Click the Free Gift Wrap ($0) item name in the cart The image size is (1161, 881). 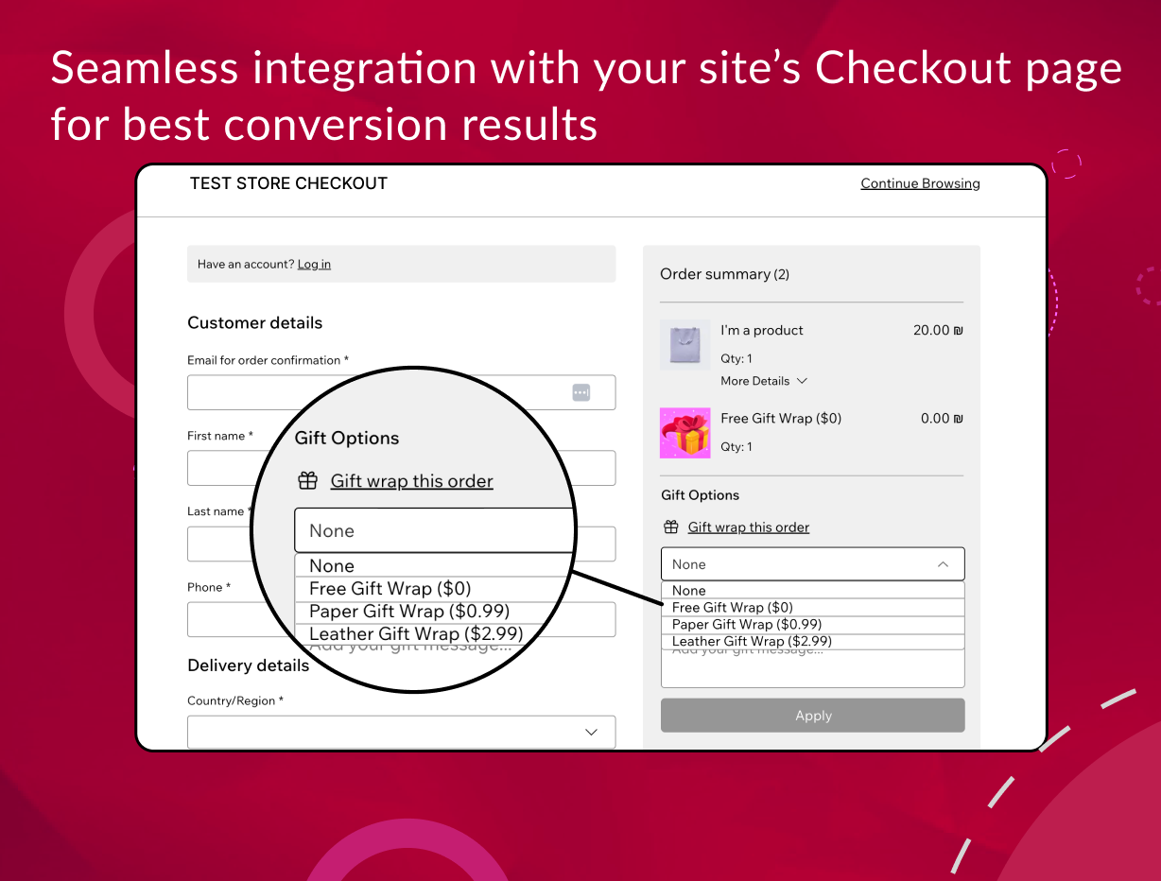tap(781, 418)
